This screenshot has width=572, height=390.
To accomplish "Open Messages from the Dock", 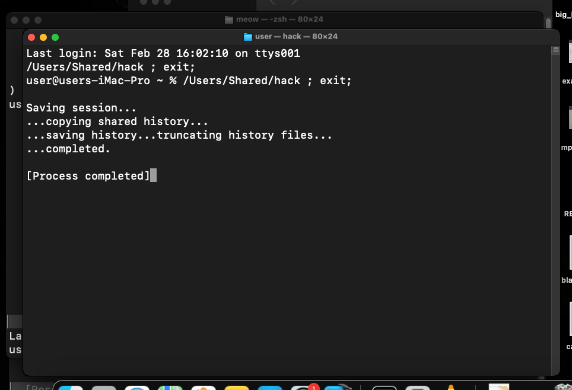I will pyautogui.click(x=270, y=386).
